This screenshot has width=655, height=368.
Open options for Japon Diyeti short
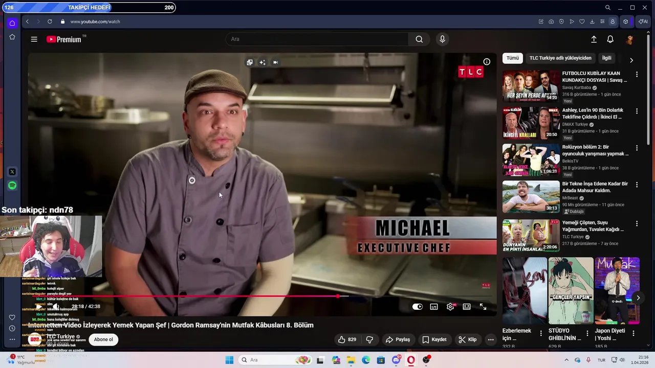(634, 333)
